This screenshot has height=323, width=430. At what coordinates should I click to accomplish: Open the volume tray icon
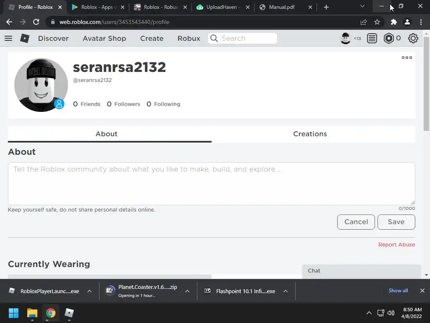point(391,313)
